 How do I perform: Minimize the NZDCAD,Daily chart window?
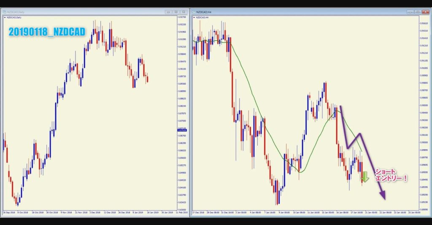pos(168,12)
